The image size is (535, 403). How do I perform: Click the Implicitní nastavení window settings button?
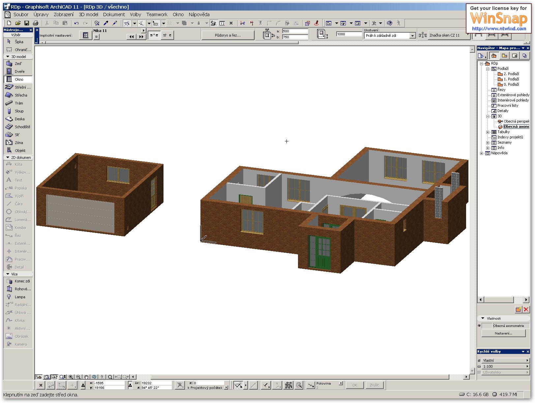[86, 35]
